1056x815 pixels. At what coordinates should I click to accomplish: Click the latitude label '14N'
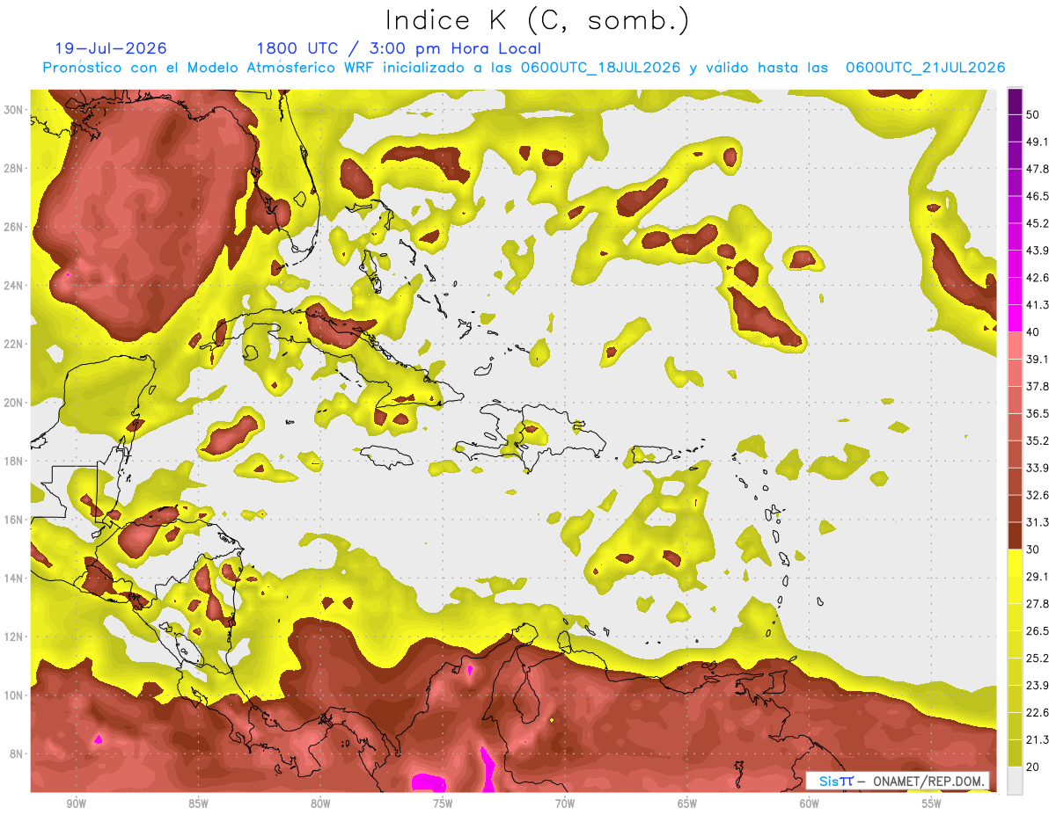pyautogui.click(x=15, y=579)
